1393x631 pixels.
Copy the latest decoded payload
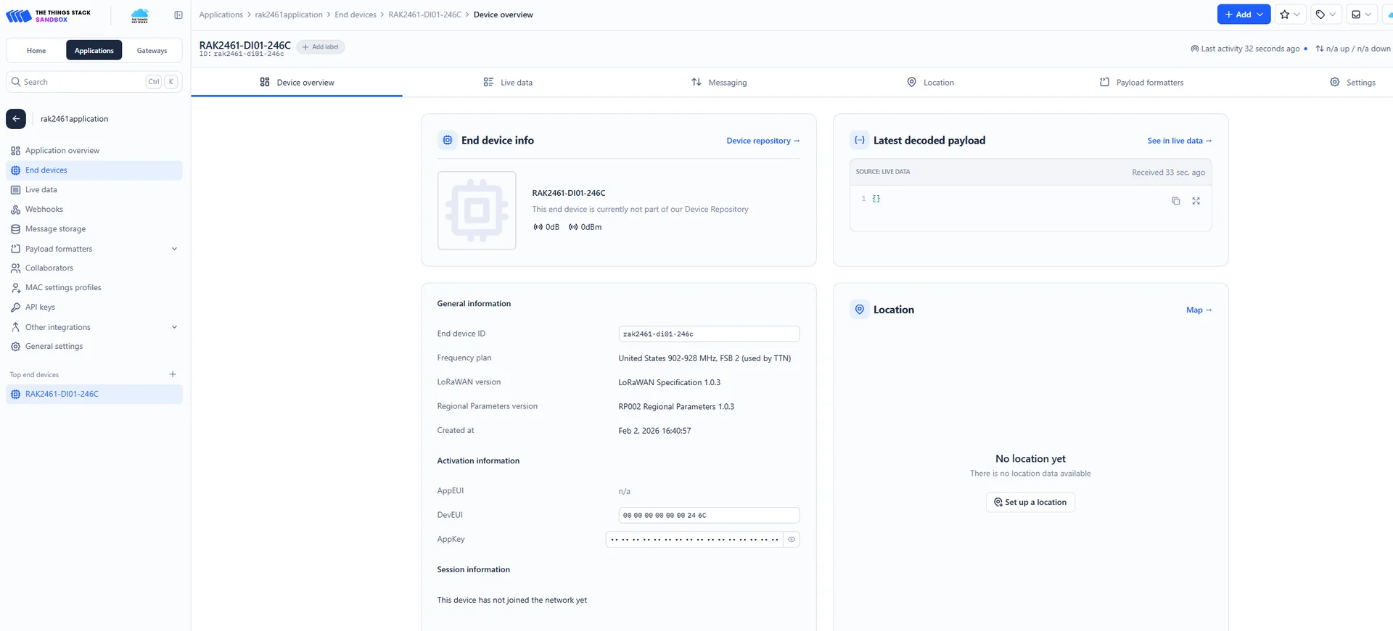[x=1175, y=201]
